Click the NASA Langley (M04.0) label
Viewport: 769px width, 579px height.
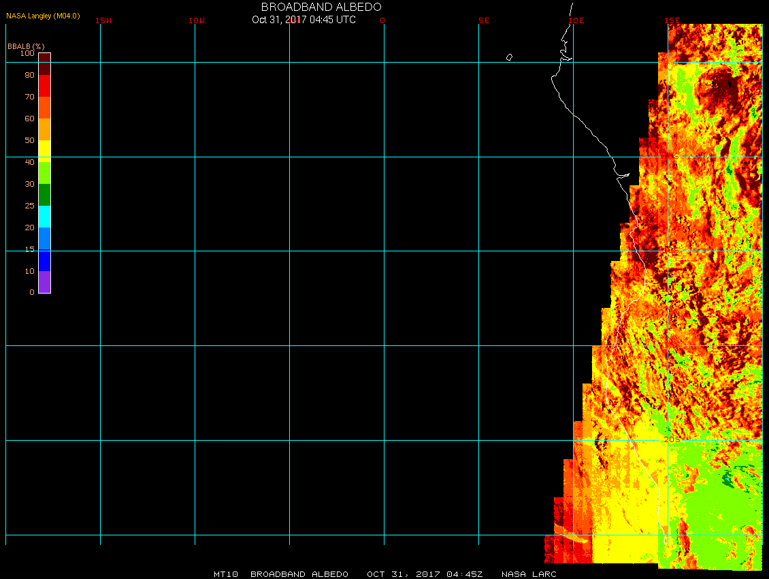43,16
